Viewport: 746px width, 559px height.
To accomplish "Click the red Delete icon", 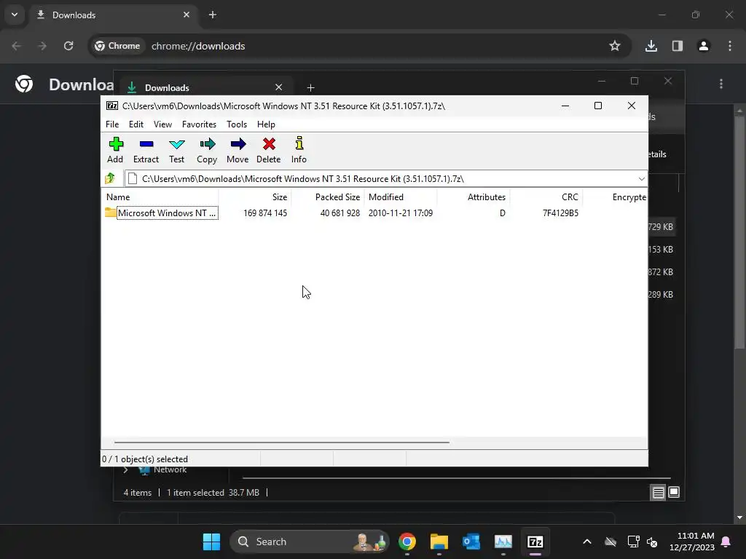I will pyautogui.click(x=269, y=150).
